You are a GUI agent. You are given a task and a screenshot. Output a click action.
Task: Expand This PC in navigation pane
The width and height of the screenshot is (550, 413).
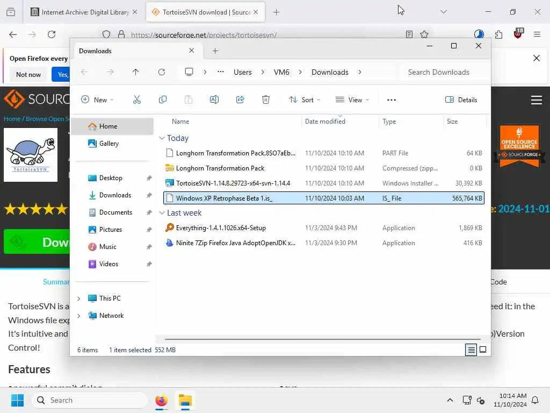(78, 298)
